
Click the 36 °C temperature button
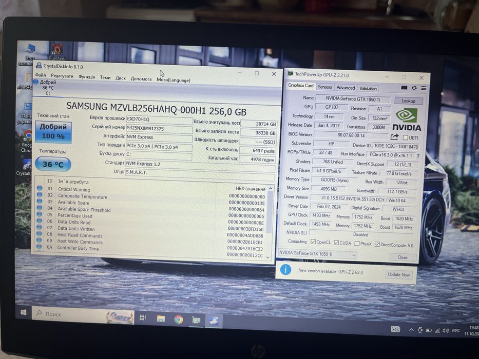coord(53,164)
